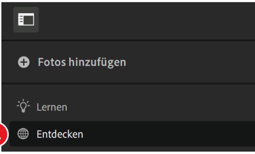Screen dimensions: 255x154
Task: Click the word "hinzufügen"
Action: pyautogui.click(x=97, y=62)
